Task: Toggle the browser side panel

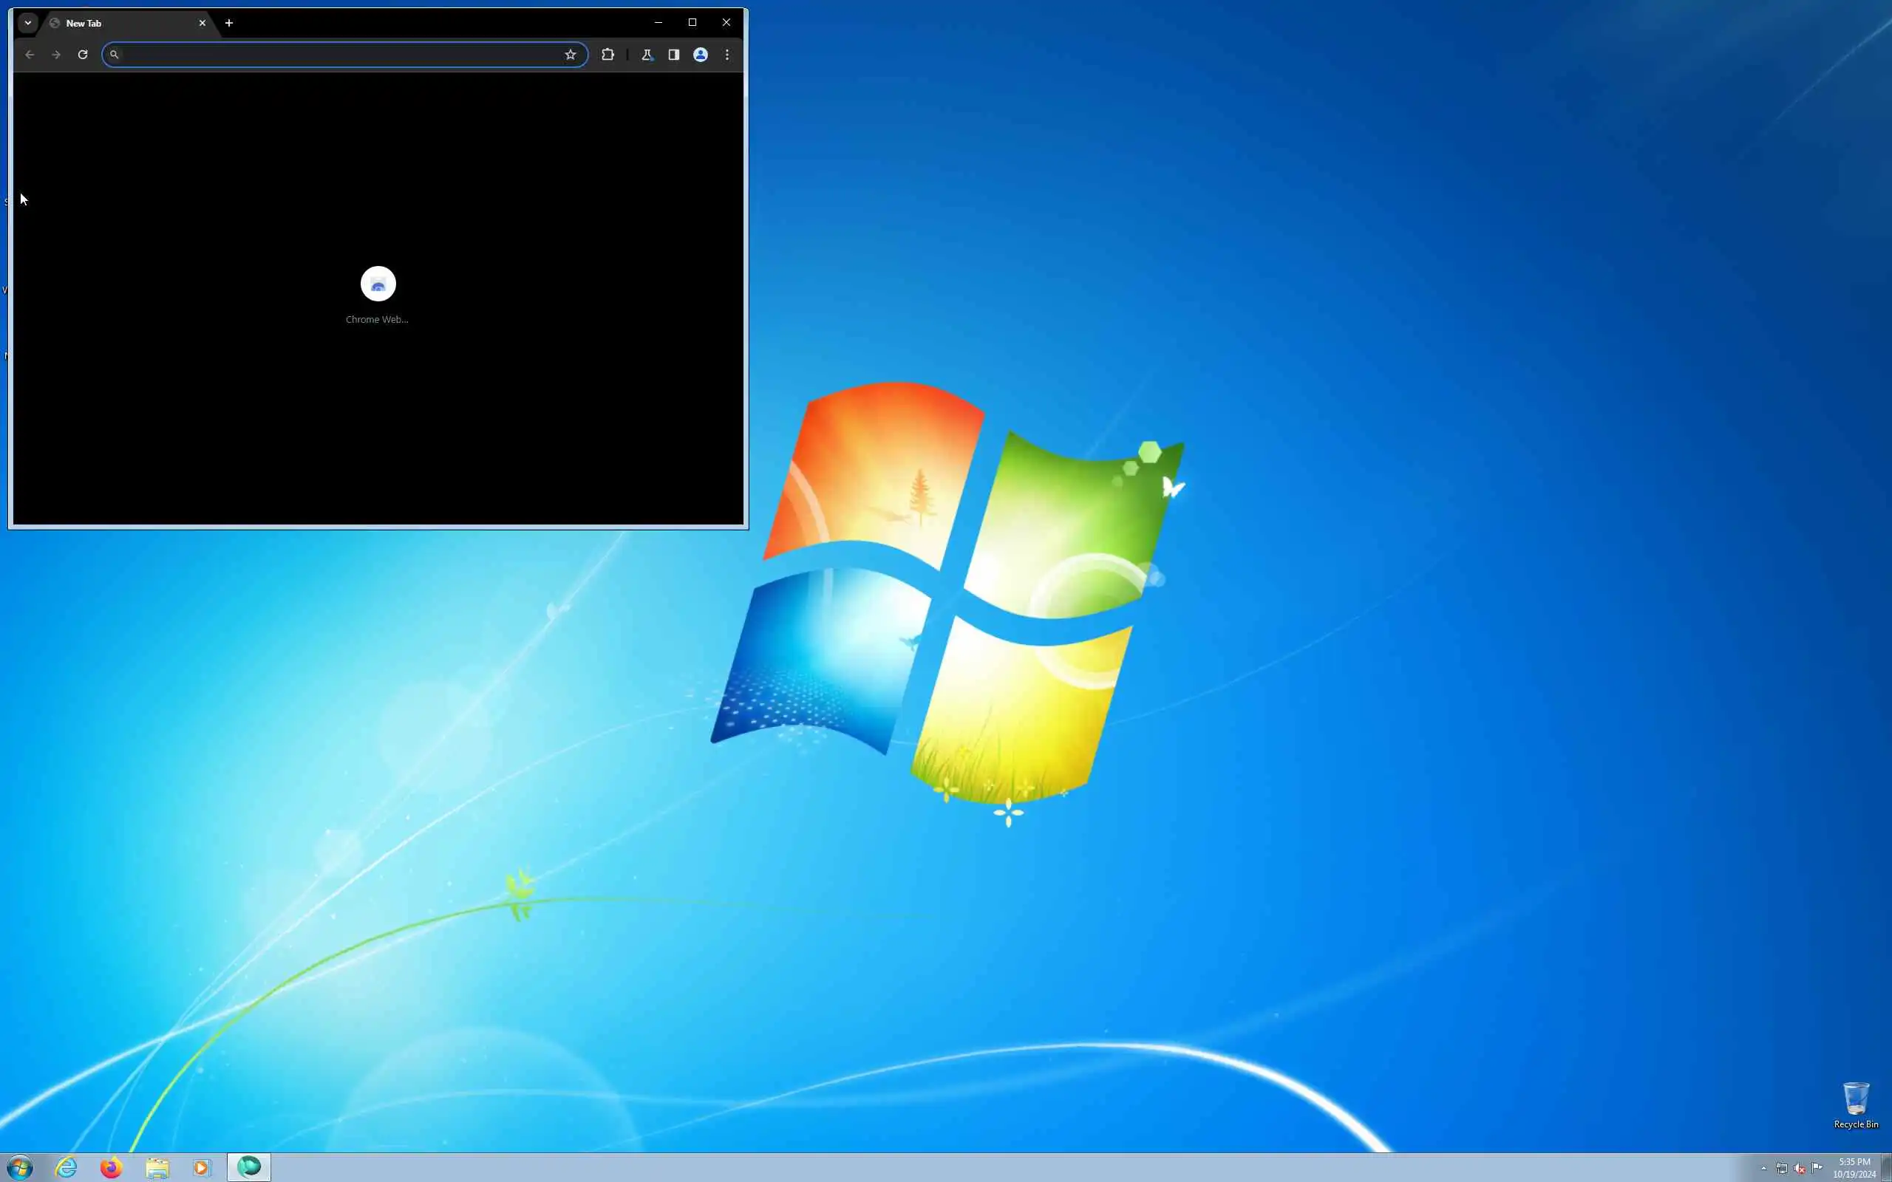Action: pyautogui.click(x=673, y=55)
